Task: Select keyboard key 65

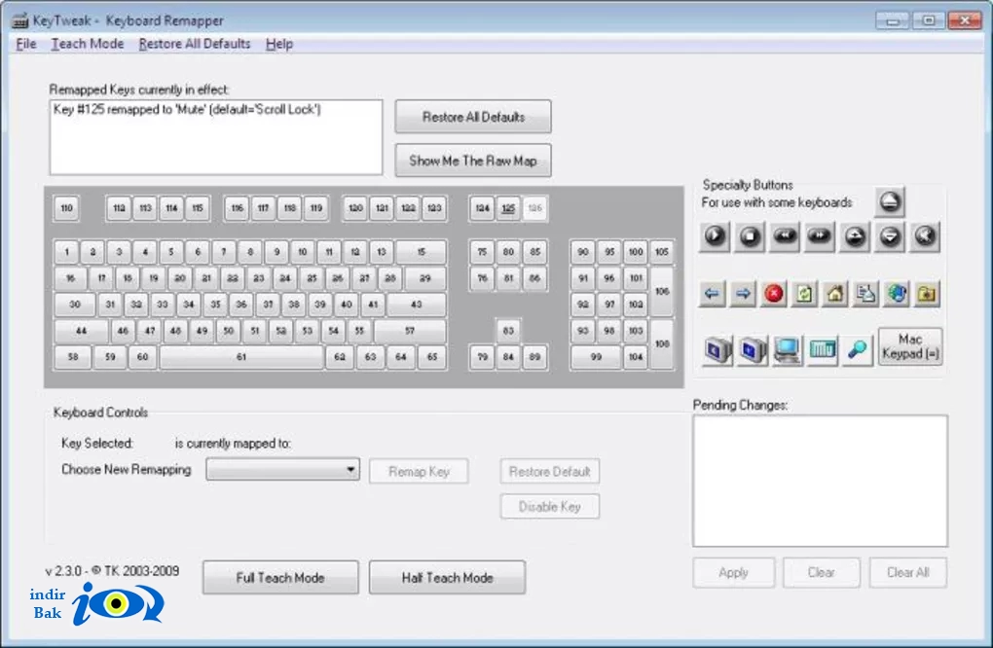Action: pos(432,357)
